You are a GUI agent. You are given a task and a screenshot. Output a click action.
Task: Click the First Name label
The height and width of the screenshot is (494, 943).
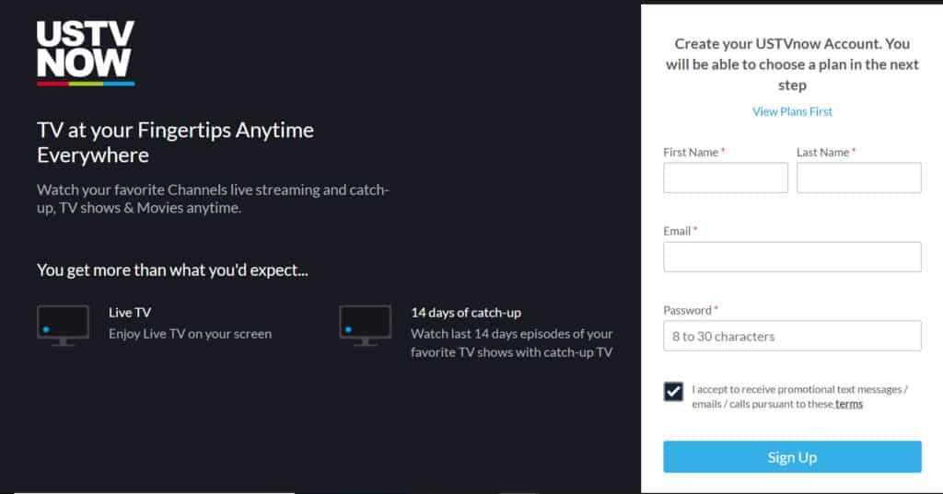point(691,152)
